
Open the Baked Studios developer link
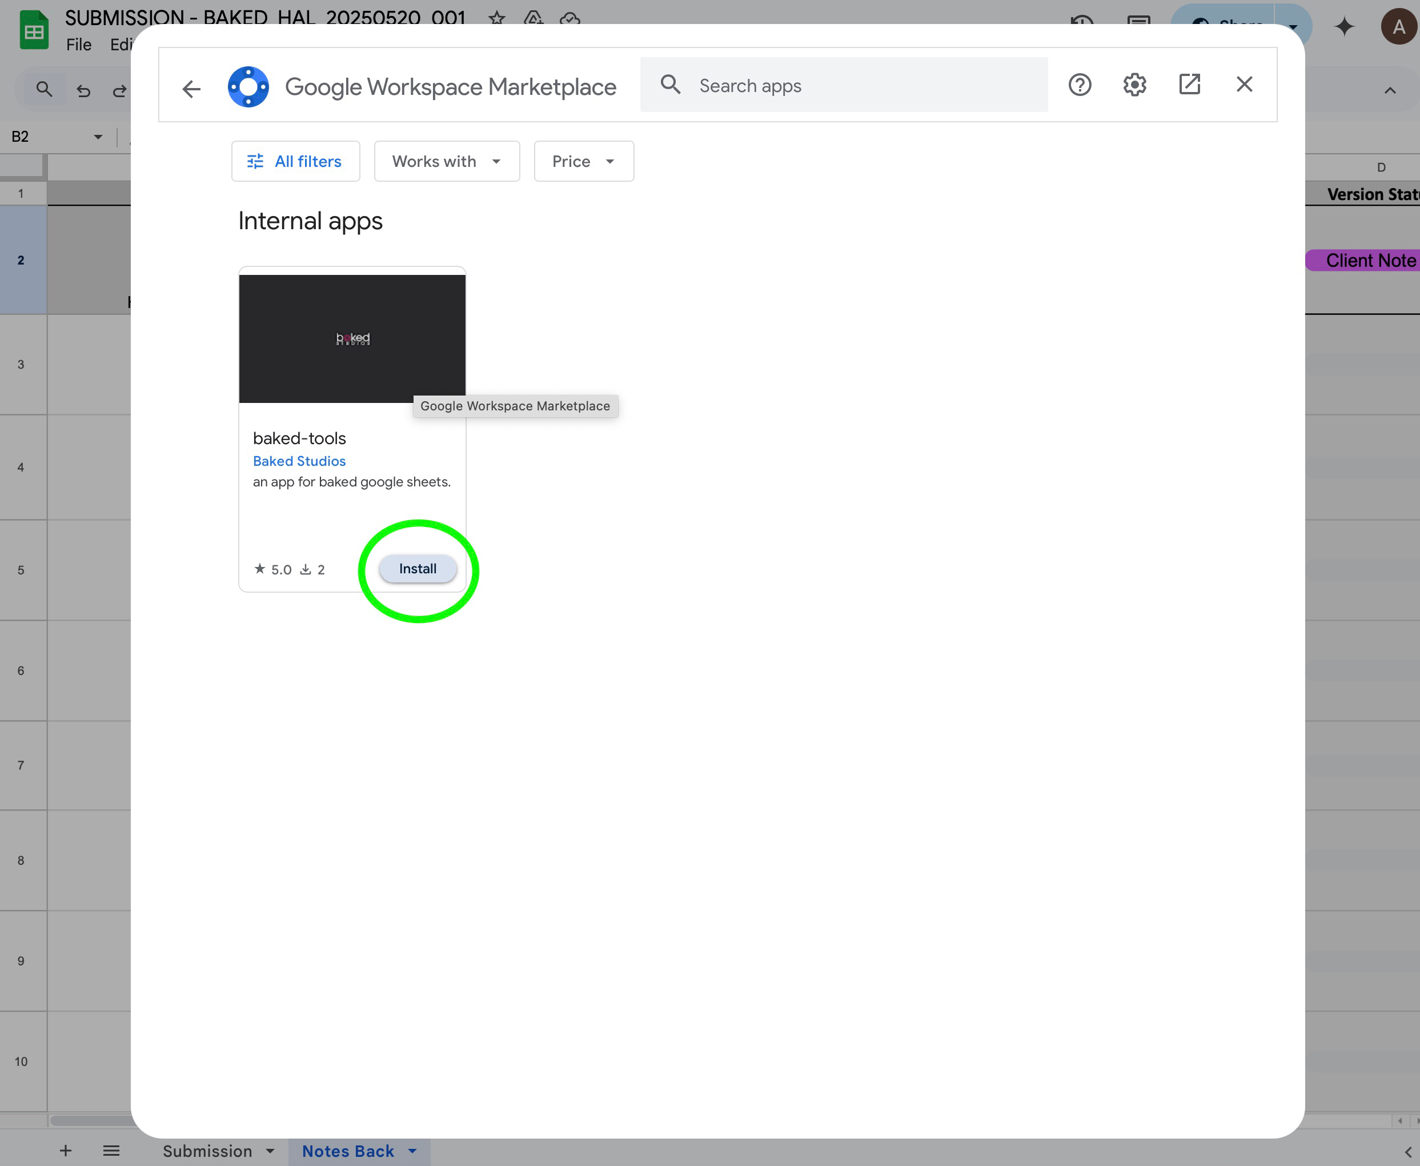click(x=299, y=461)
